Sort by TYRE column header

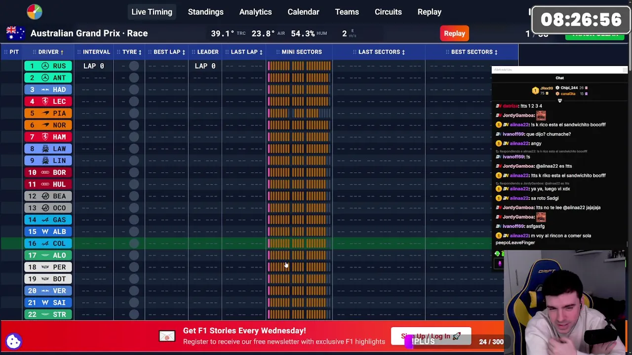click(129, 52)
